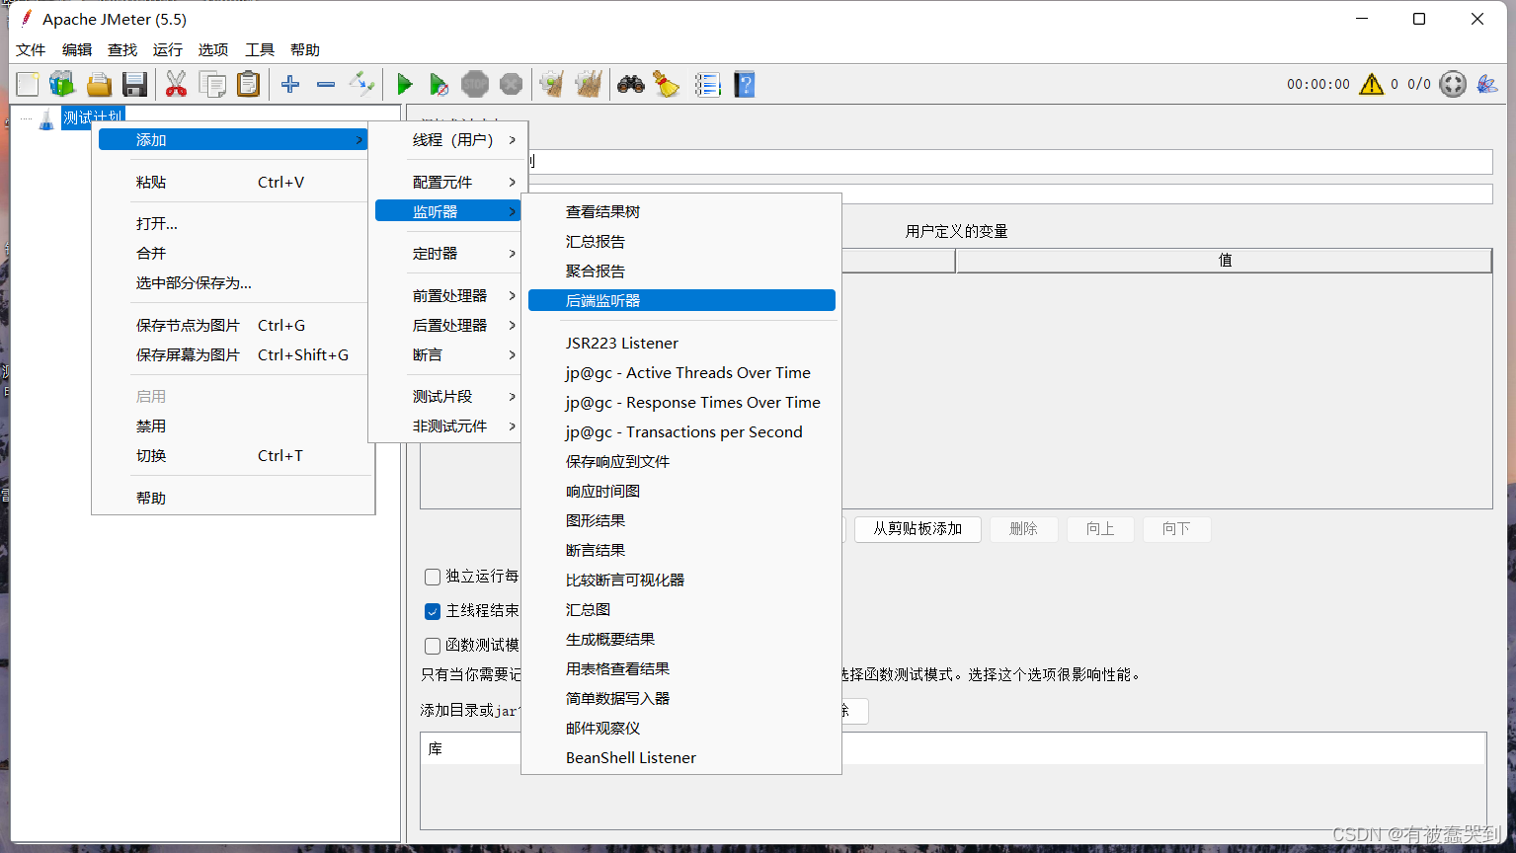Viewport: 1516px width, 853px height.
Task: Expand the 后置处理器 submenu
Action: pyautogui.click(x=447, y=326)
